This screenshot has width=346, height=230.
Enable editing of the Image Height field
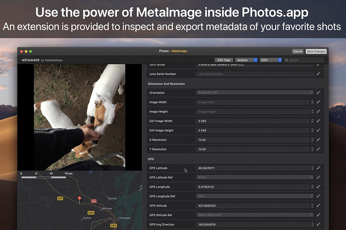pyautogui.click(x=318, y=111)
